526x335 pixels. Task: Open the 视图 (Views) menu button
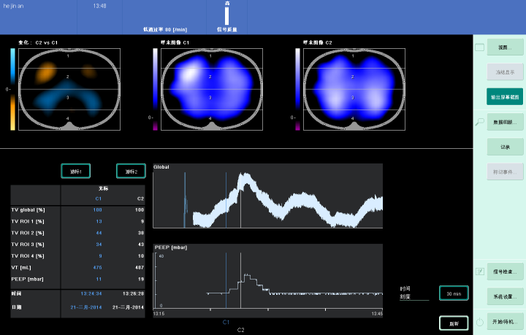click(x=505, y=47)
